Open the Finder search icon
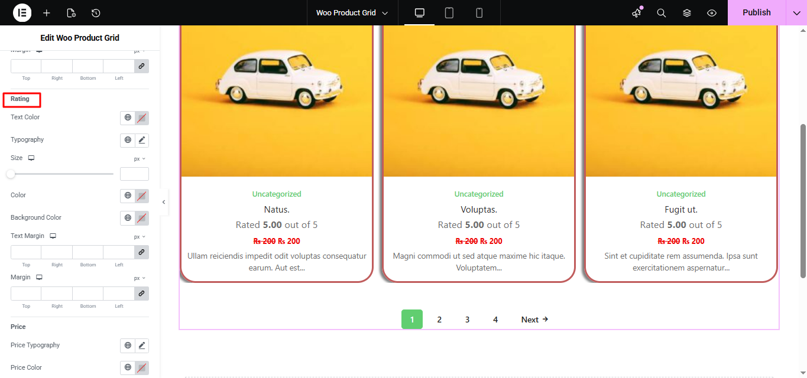This screenshot has height=378, width=807. coord(662,13)
